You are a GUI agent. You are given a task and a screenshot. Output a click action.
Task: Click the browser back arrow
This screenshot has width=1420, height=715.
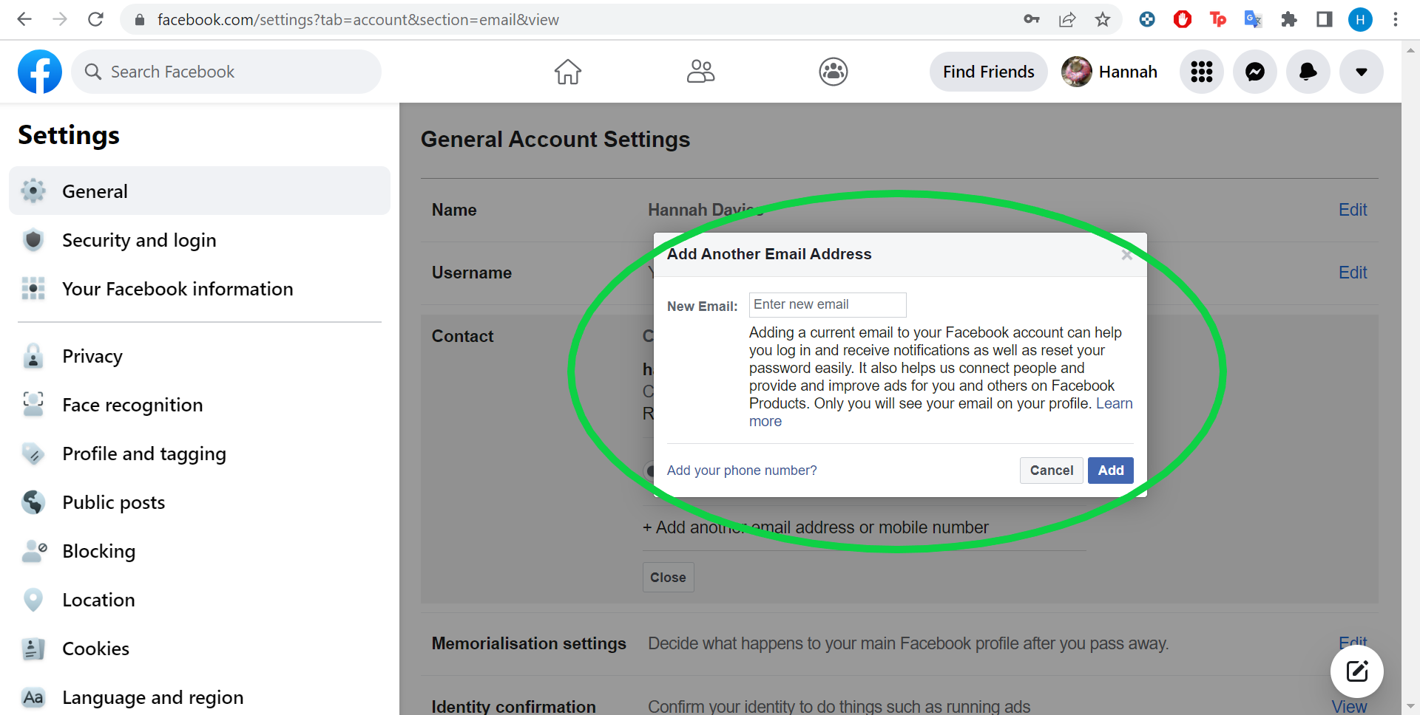point(24,19)
